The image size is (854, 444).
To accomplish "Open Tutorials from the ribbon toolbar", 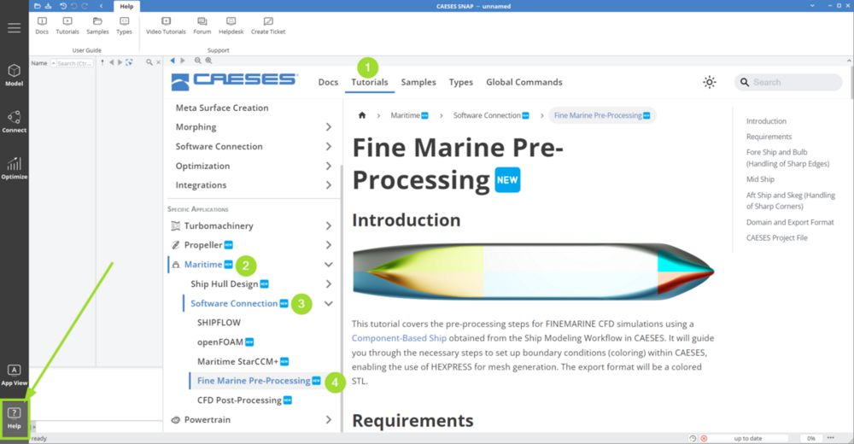I will pos(67,26).
